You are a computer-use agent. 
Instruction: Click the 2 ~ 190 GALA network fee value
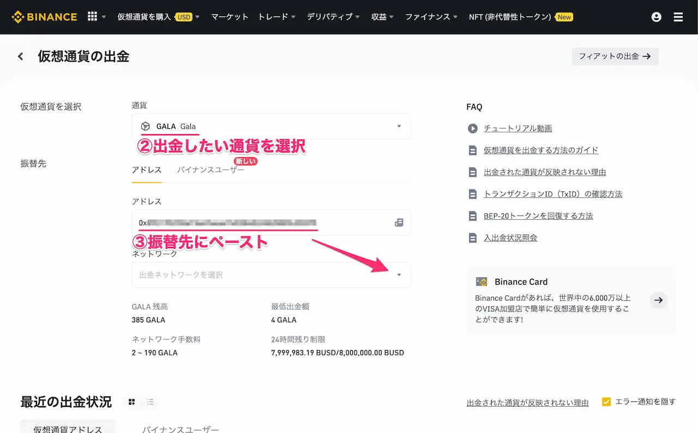[155, 353]
